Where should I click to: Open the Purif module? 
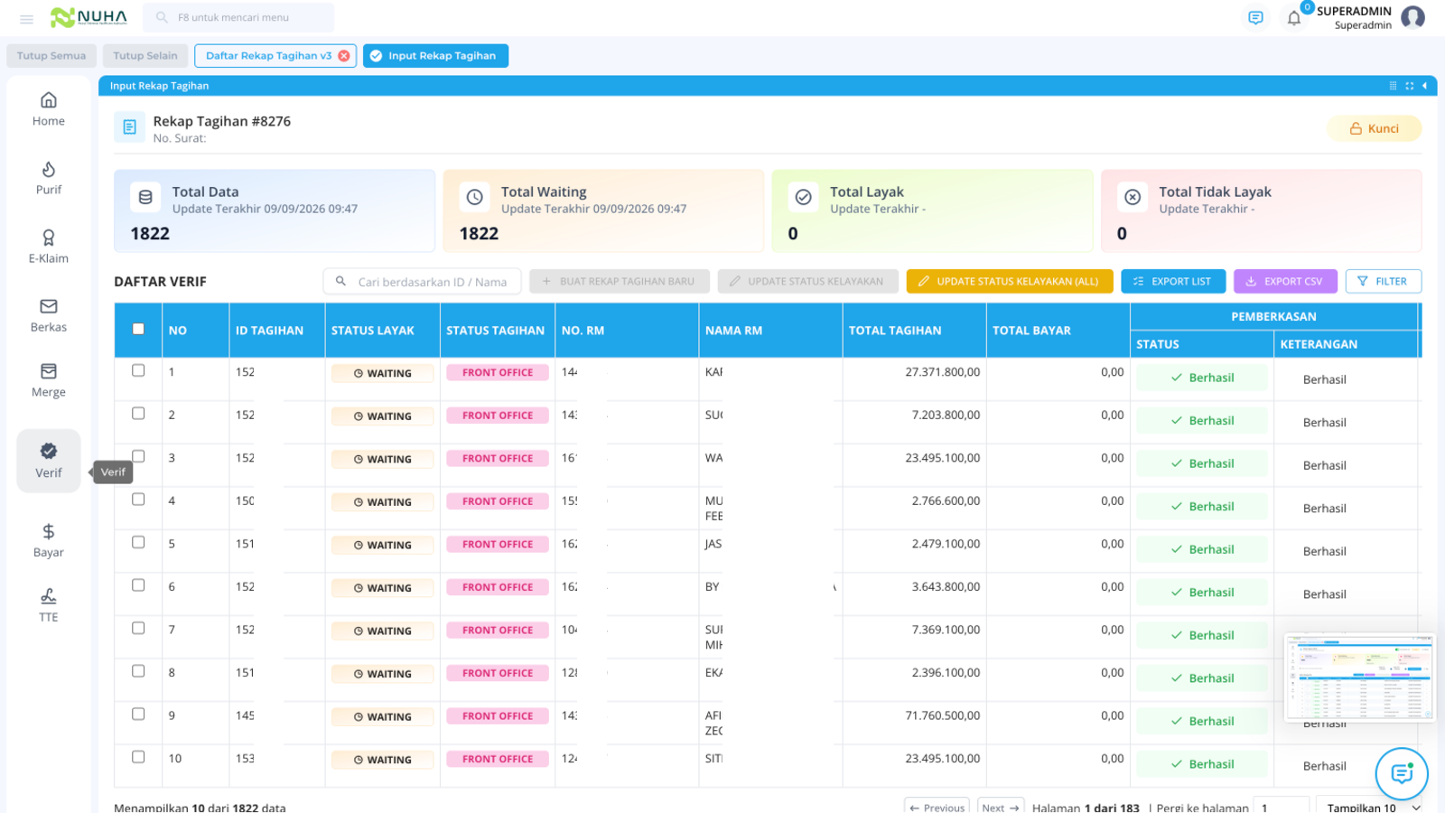pyautogui.click(x=49, y=178)
